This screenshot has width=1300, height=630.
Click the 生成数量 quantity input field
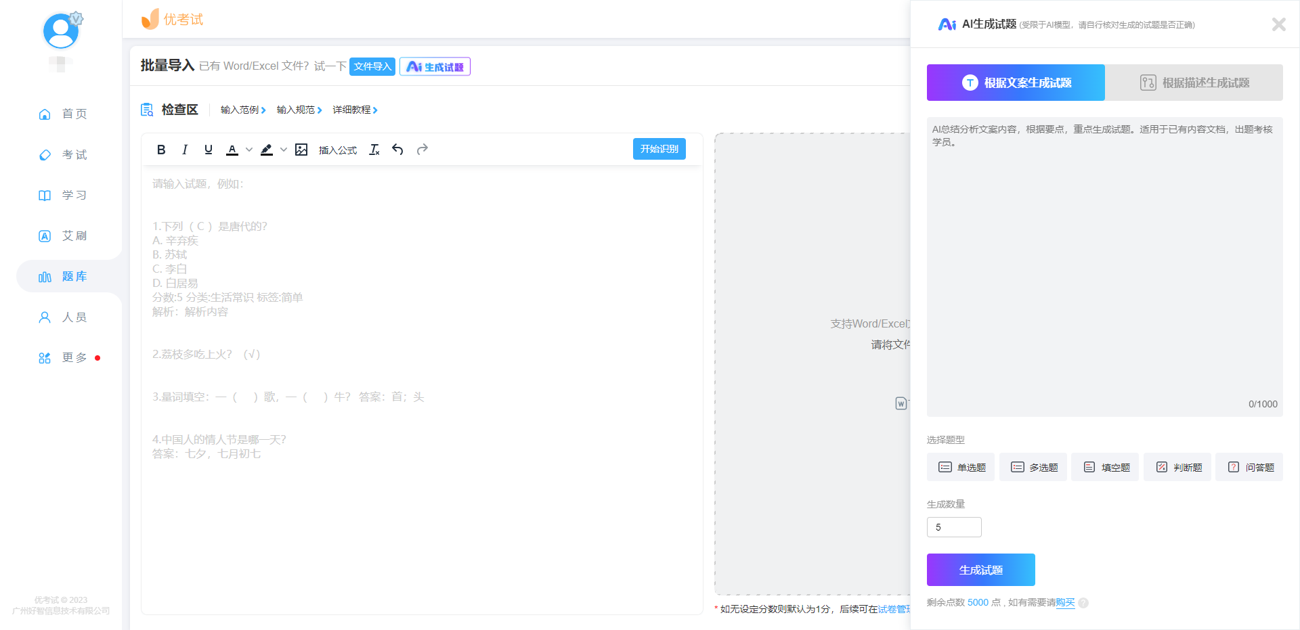tap(954, 527)
